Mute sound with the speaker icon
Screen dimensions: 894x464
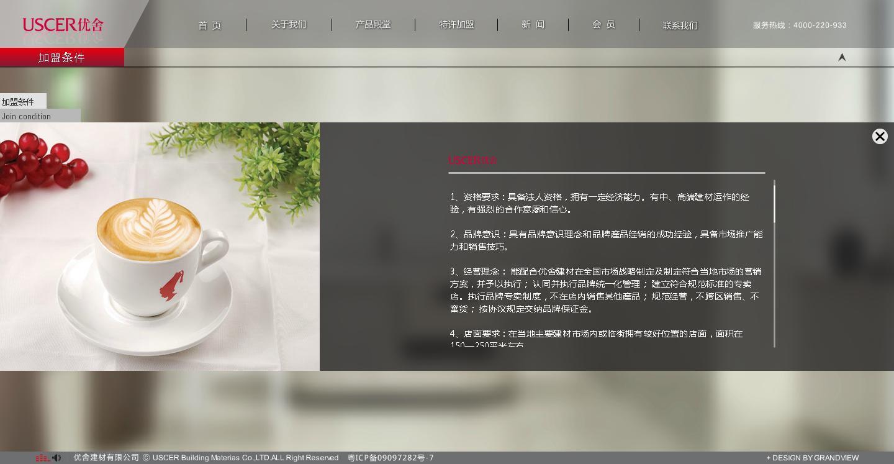point(56,458)
